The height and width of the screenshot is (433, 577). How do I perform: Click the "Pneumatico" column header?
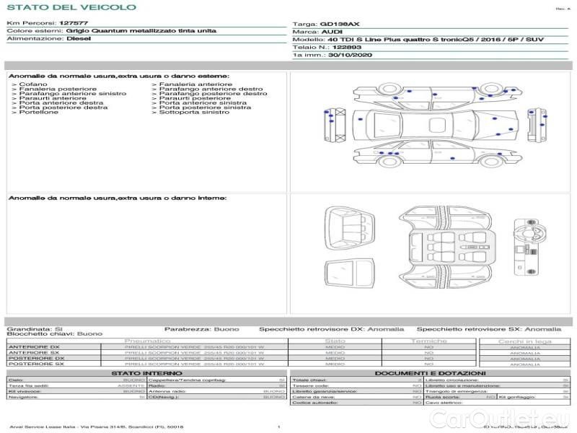pyautogui.click(x=147, y=341)
